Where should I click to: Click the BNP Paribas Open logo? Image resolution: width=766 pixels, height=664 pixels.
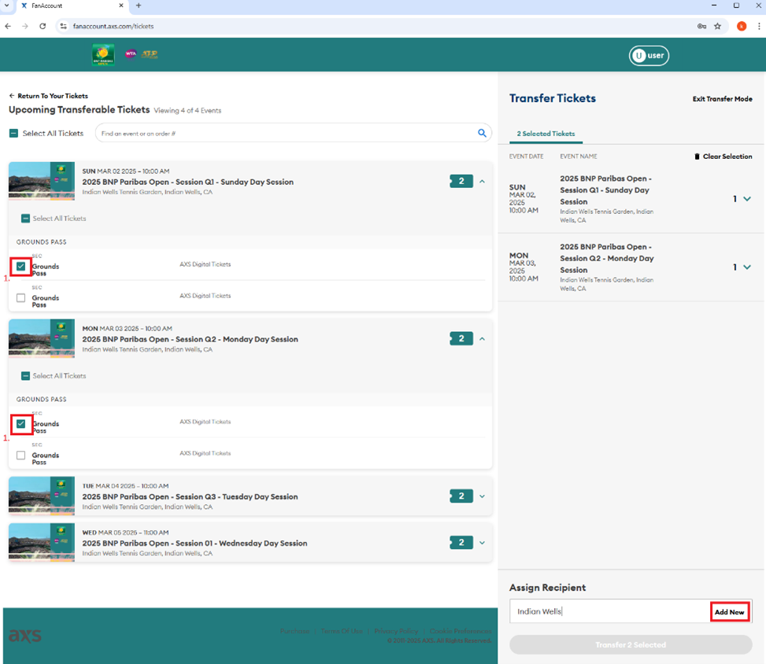point(103,55)
